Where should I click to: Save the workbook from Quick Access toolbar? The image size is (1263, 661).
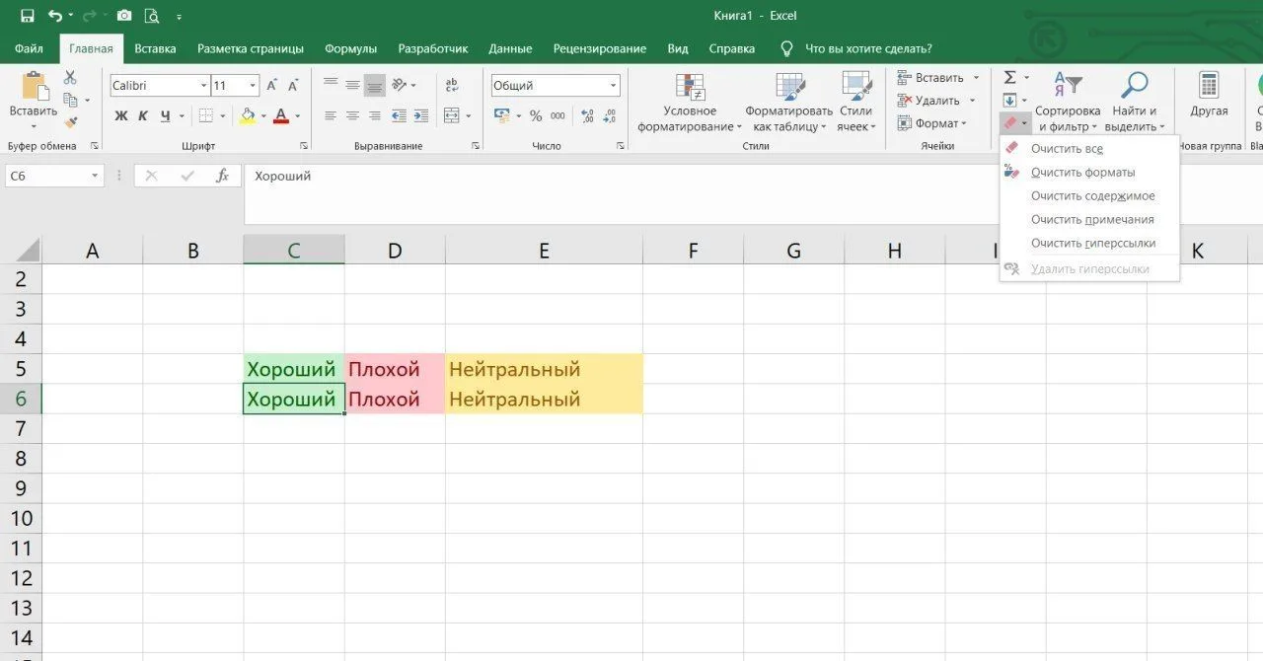[x=27, y=16]
